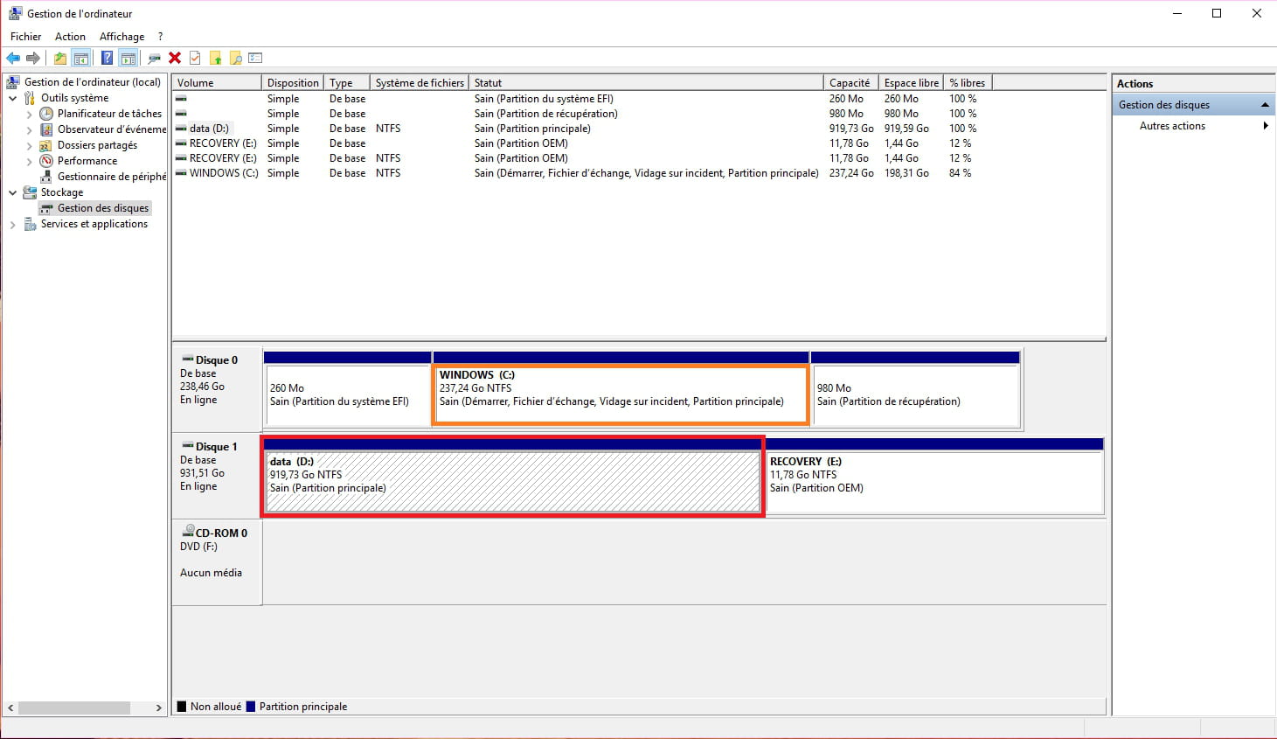Open the Affichage menu

[121, 37]
